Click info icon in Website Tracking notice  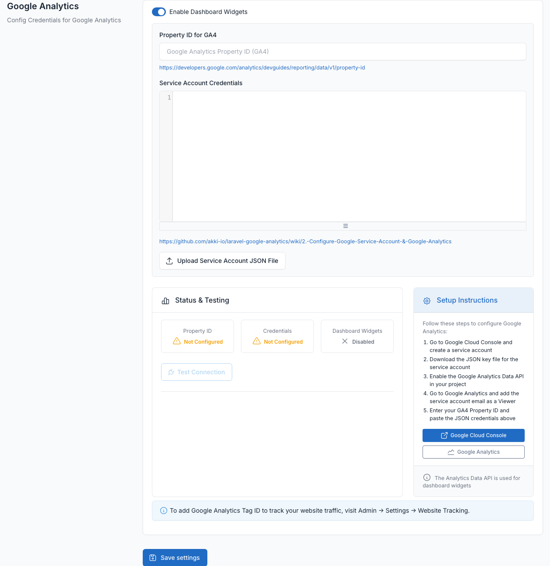(164, 511)
